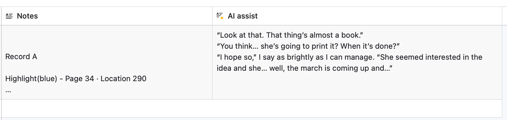Click the "Highlight(blue) - Page 34" line
507x120 pixels.
[x=50, y=79]
